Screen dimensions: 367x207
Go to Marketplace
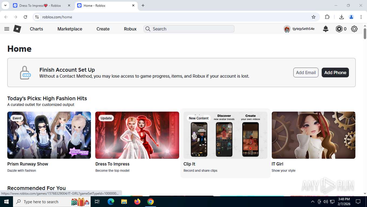pos(70,29)
